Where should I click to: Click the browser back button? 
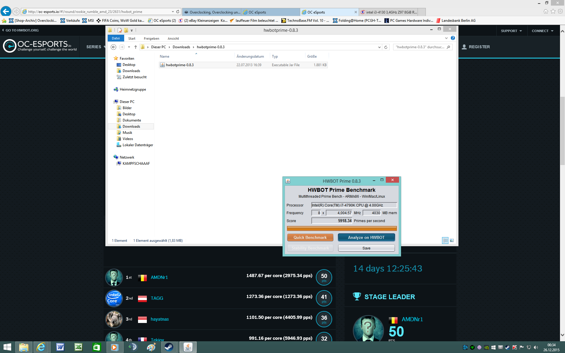click(x=6, y=11)
